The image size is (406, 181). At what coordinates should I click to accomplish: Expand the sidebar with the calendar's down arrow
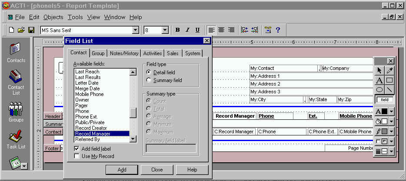click(x=24, y=166)
